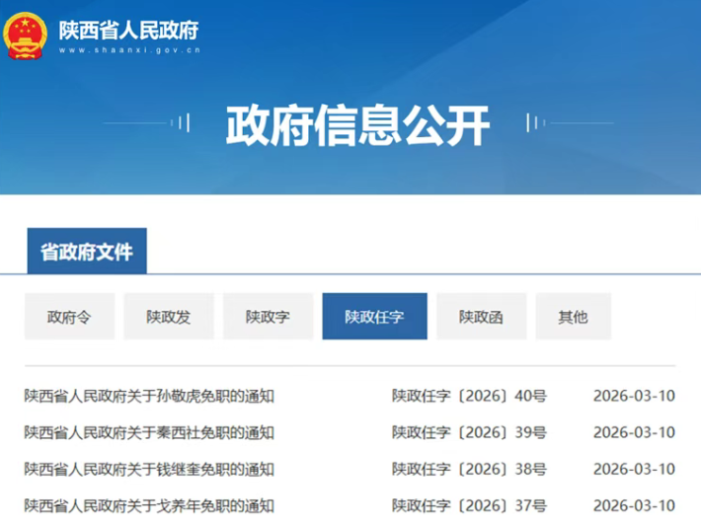Click document number 陕政任字〔2026〕40号
The height and width of the screenshot is (523, 701).
coord(468,397)
